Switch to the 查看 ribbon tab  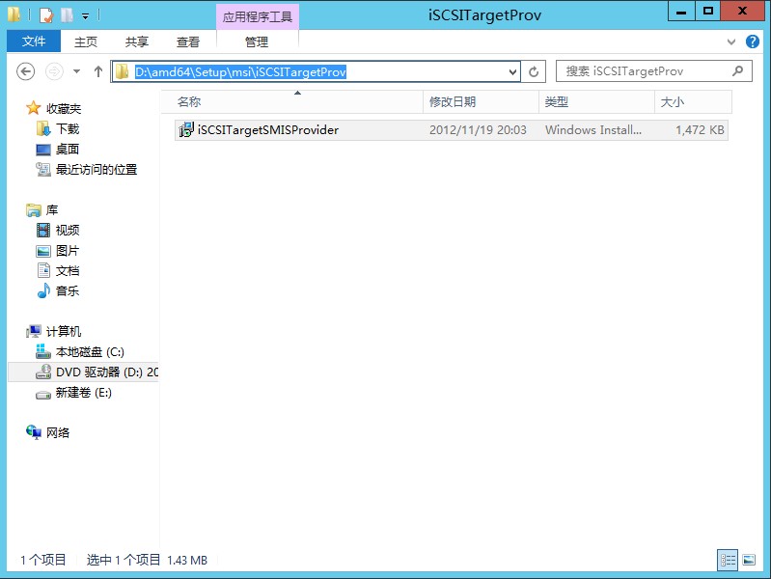(188, 41)
